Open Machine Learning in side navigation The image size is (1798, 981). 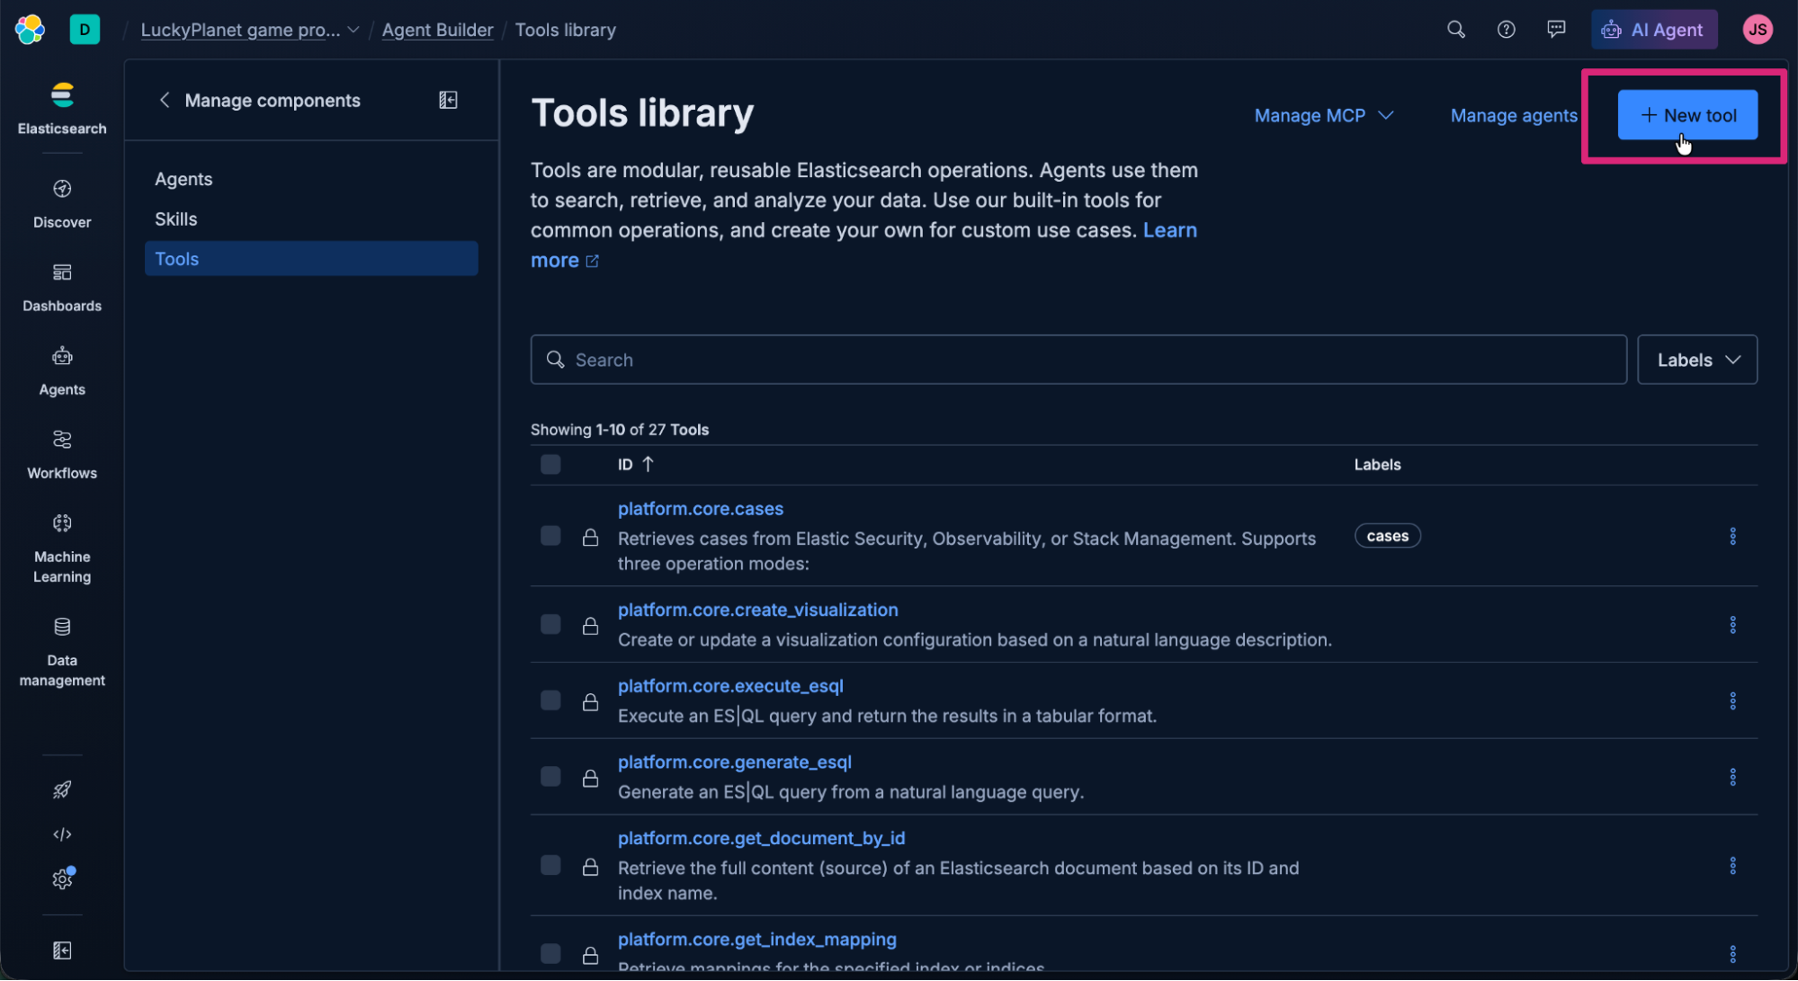click(x=62, y=548)
